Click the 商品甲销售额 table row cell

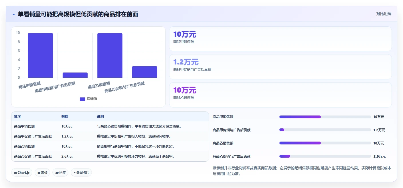tap(24, 126)
